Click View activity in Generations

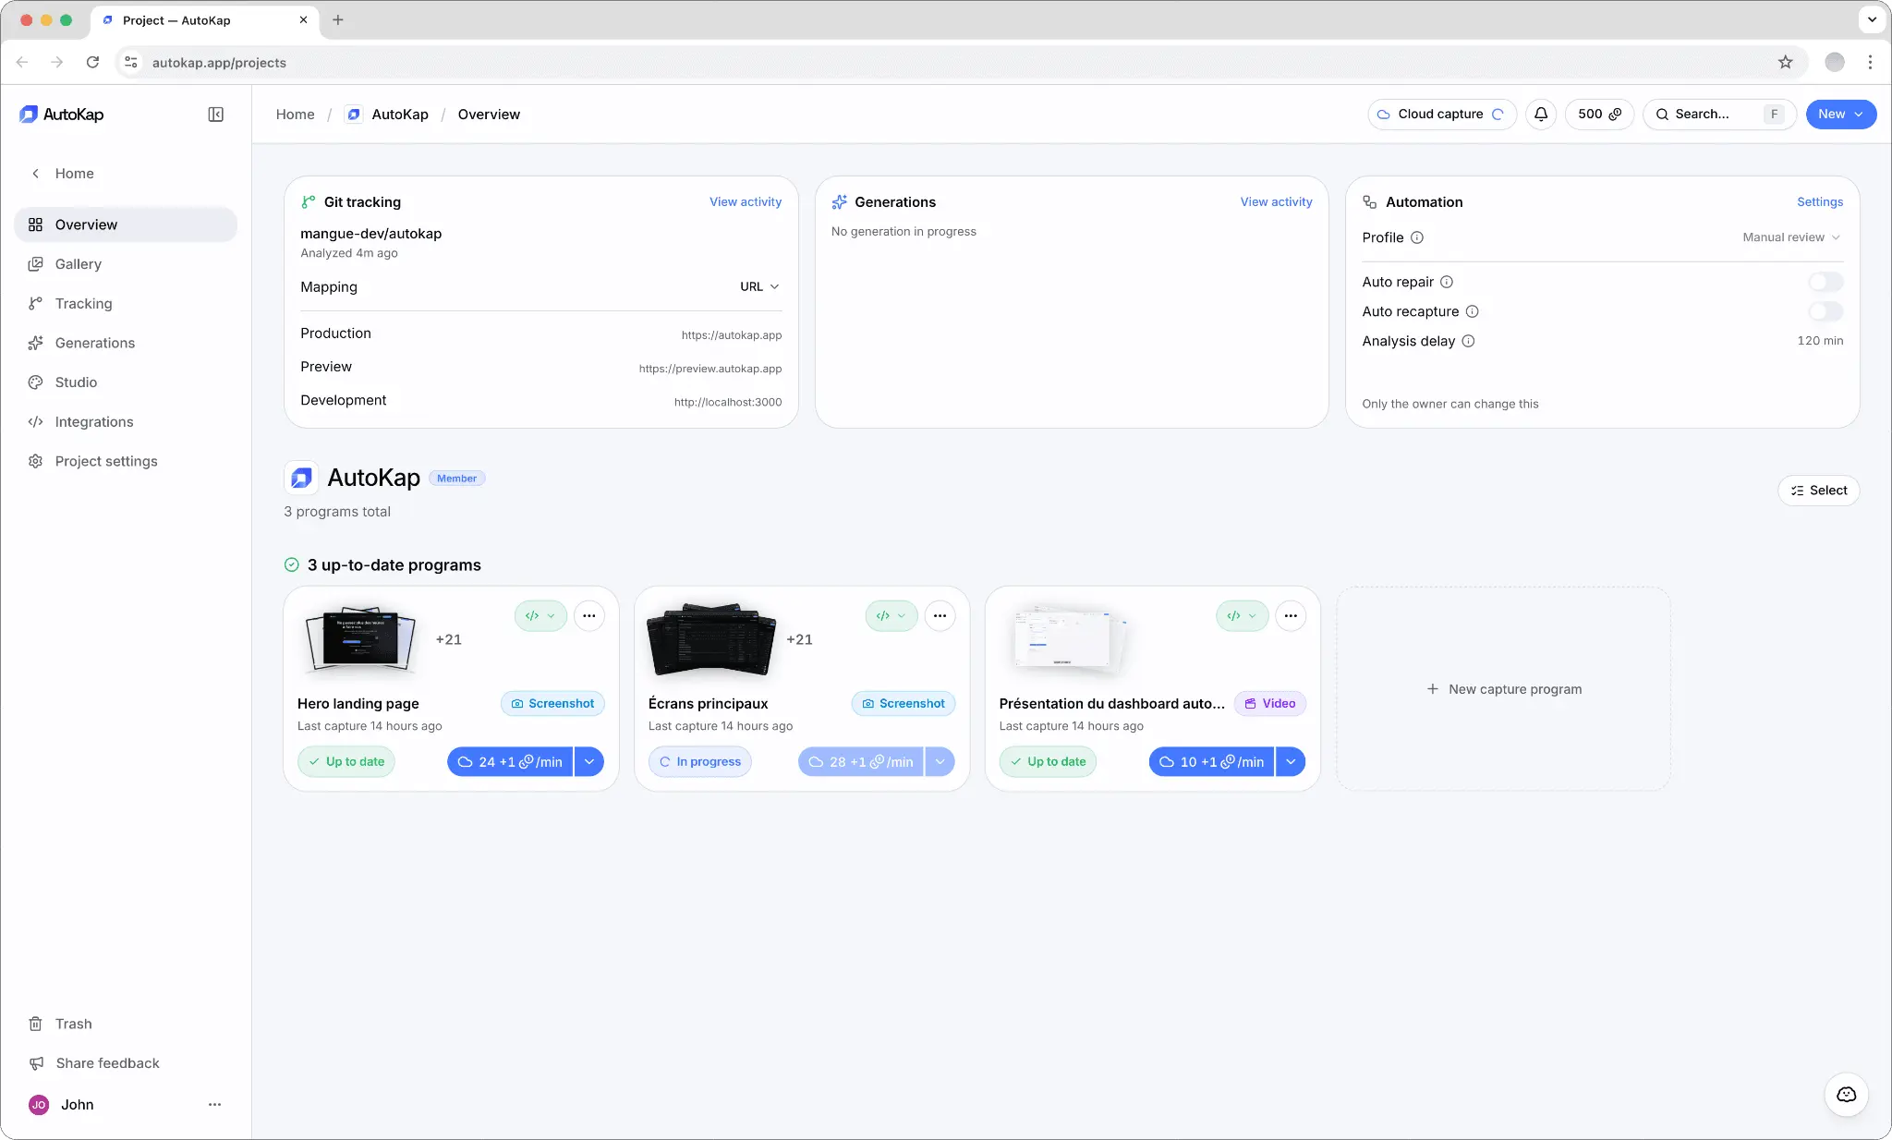click(x=1276, y=202)
